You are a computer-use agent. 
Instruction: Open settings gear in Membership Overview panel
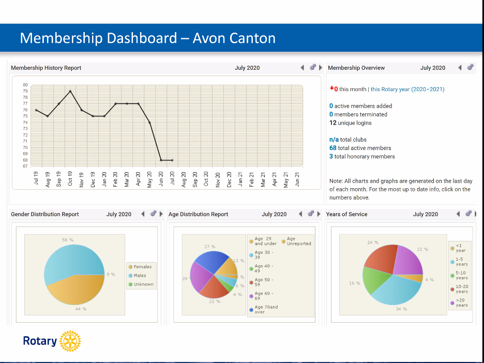click(x=470, y=68)
